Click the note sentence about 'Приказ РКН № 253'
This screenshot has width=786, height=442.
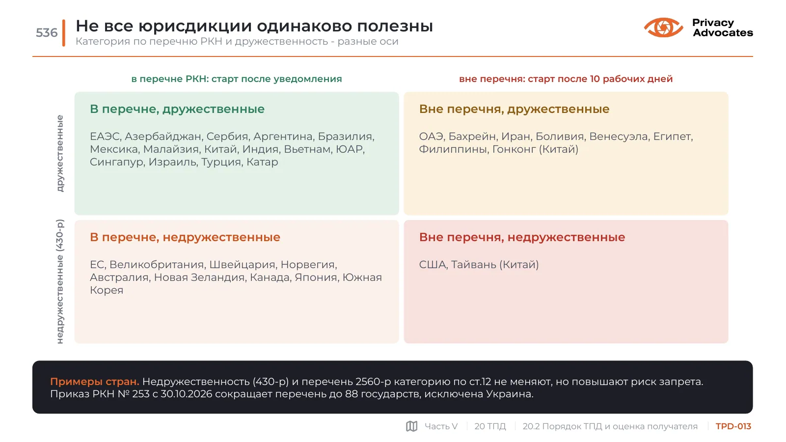click(x=292, y=394)
